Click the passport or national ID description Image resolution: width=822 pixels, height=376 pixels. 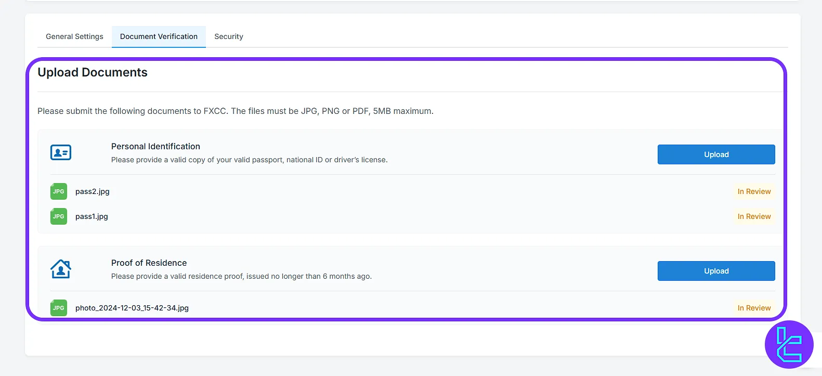[x=250, y=160]
